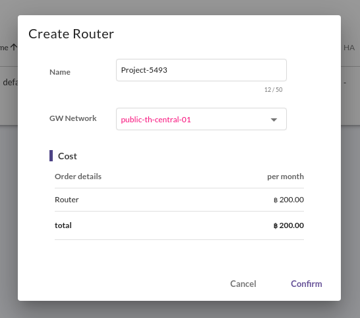Click the per month column header
360x318 pixels.
285,177
